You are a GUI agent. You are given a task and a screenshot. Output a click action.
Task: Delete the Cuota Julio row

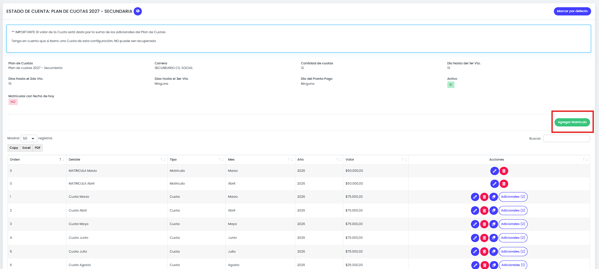click(484, 252)
